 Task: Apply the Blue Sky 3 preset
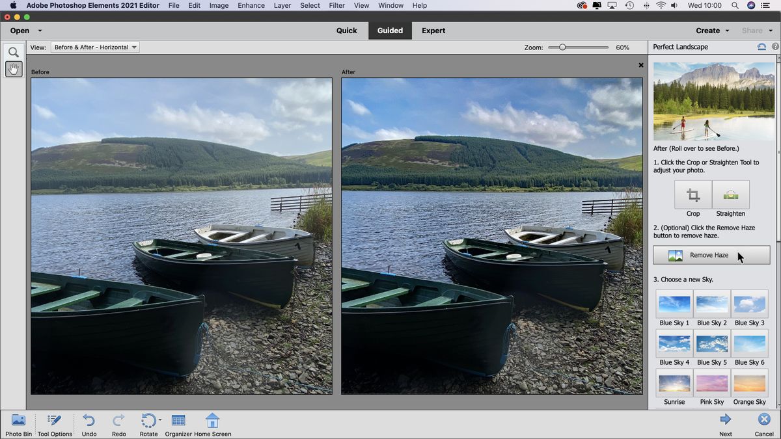click(x=749, y=304)
